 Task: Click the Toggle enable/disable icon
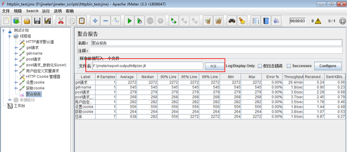[x=116, y=21]
